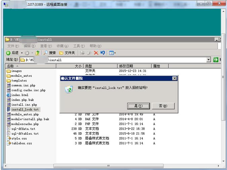The image size is (227, 170).
Task: Open the Views dropdown in the toolbar
Action: click(x=112, y=53)
